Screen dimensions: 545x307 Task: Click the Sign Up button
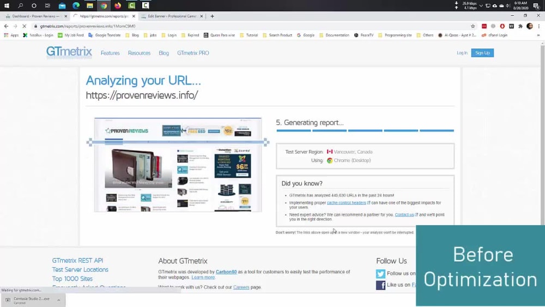tap(482, 53)
